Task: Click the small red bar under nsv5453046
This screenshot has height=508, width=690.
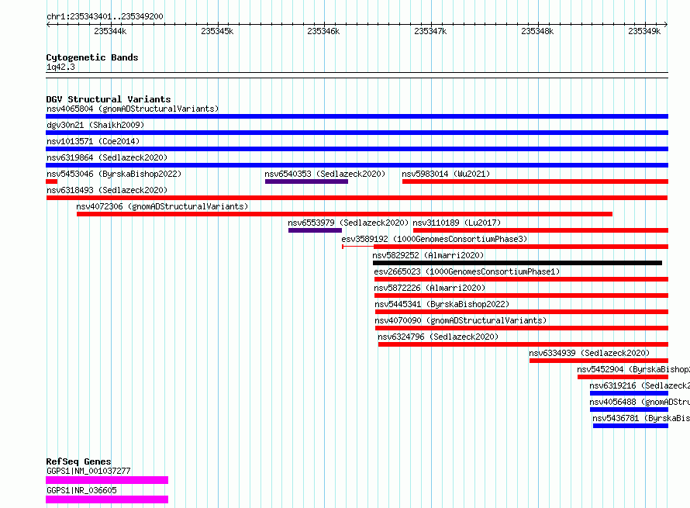Action: (51, 181)
